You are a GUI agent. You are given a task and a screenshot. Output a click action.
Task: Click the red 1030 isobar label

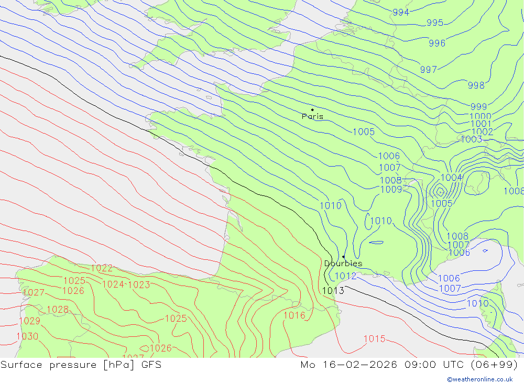(27, 336)
